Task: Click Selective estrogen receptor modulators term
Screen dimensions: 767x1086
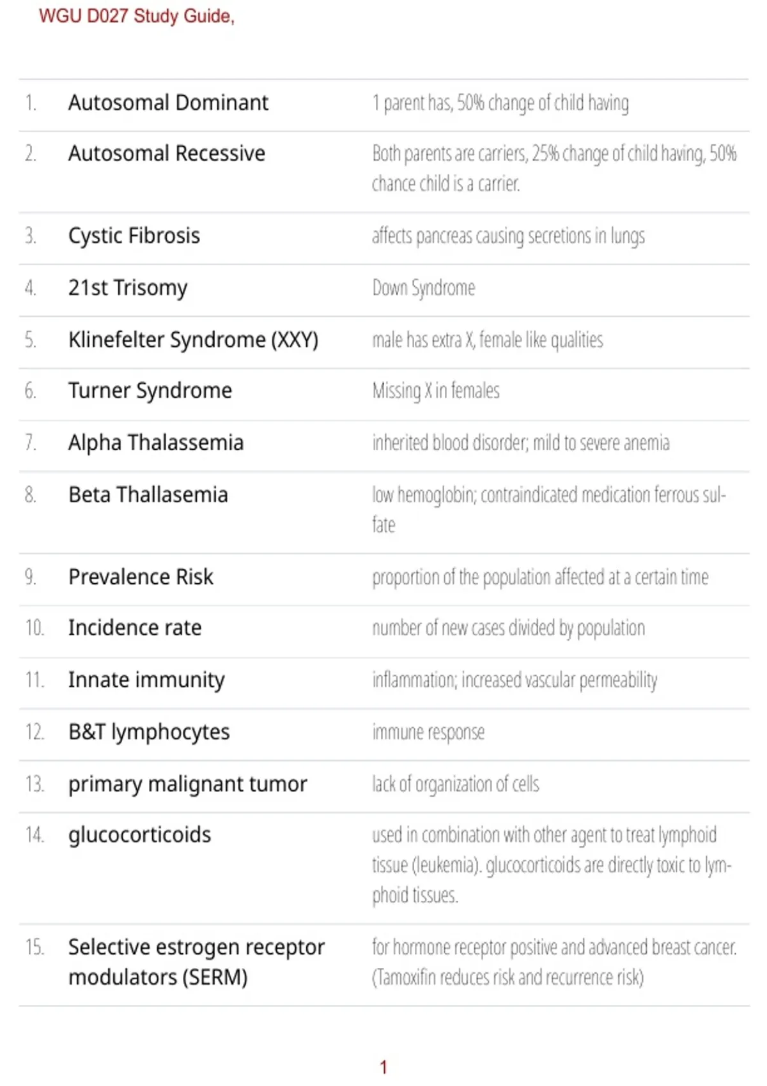Action: pyautogui.click(x=196, y=962)
